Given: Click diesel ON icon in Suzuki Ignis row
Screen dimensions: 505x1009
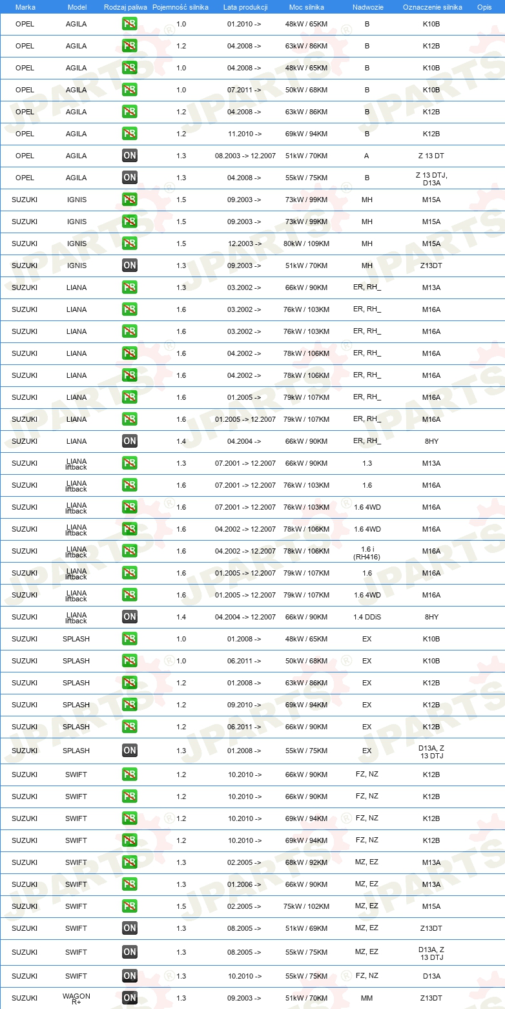Looking at the screenshot, I should tap(130, 265).
